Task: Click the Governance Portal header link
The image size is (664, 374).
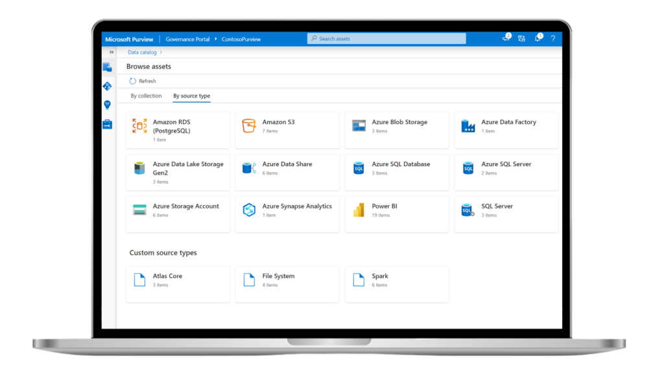Action: tap(187, 39)
